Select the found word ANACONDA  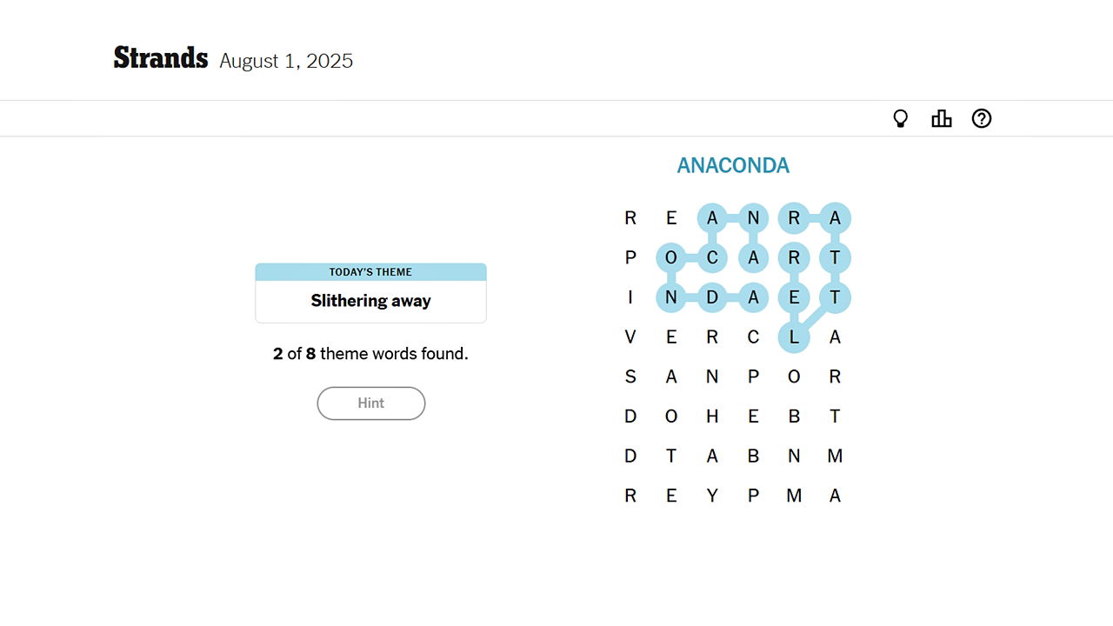pos(733,165)
